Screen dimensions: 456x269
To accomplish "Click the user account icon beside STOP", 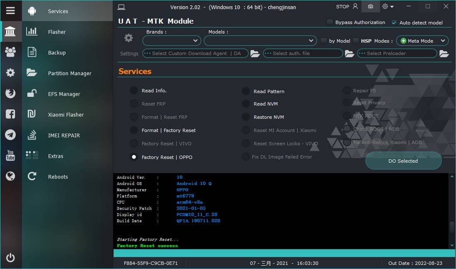I will (x=355, y=6).
